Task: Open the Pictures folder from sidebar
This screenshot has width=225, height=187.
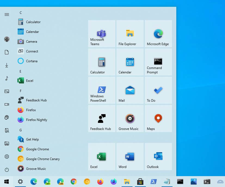Action: 7,91
